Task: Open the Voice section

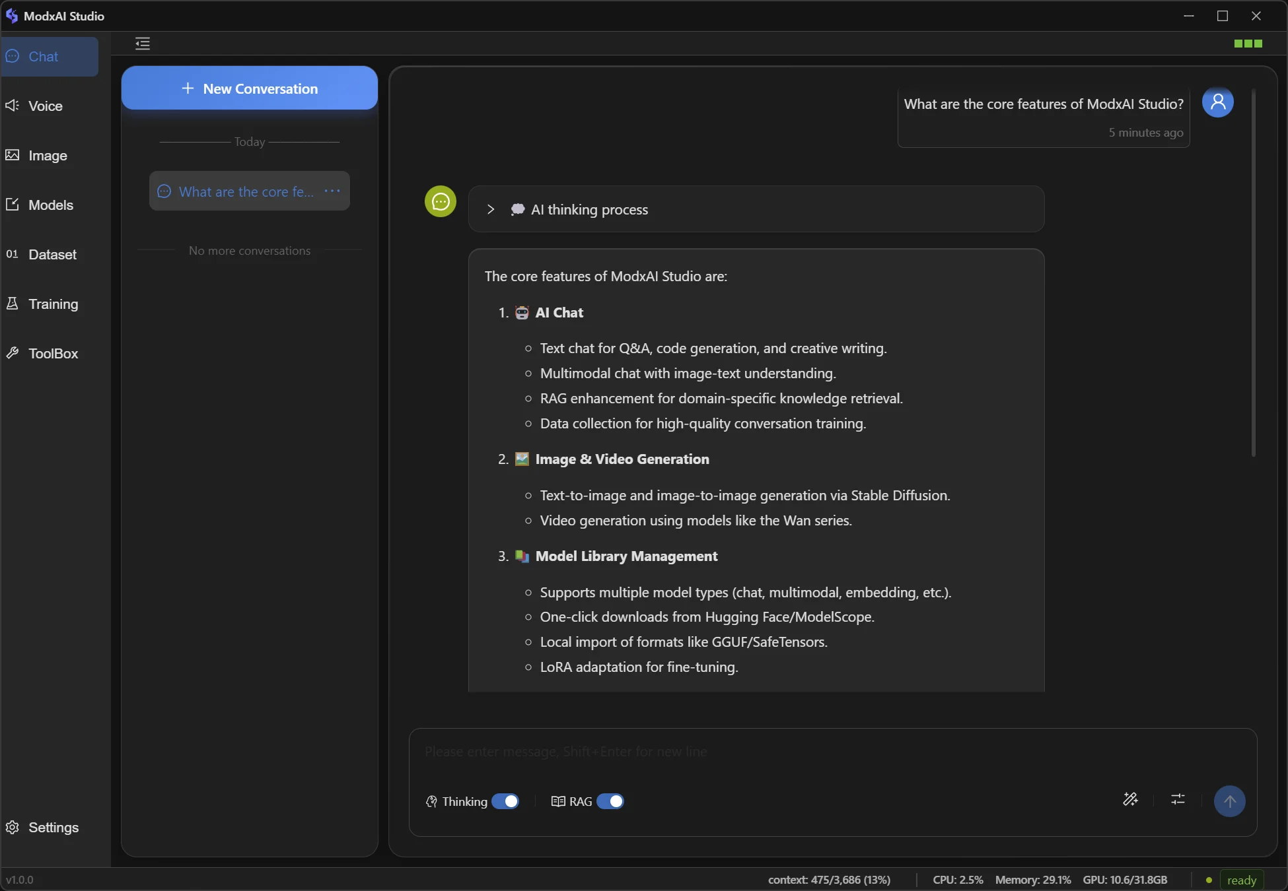Action: click(x=45, y=106)
